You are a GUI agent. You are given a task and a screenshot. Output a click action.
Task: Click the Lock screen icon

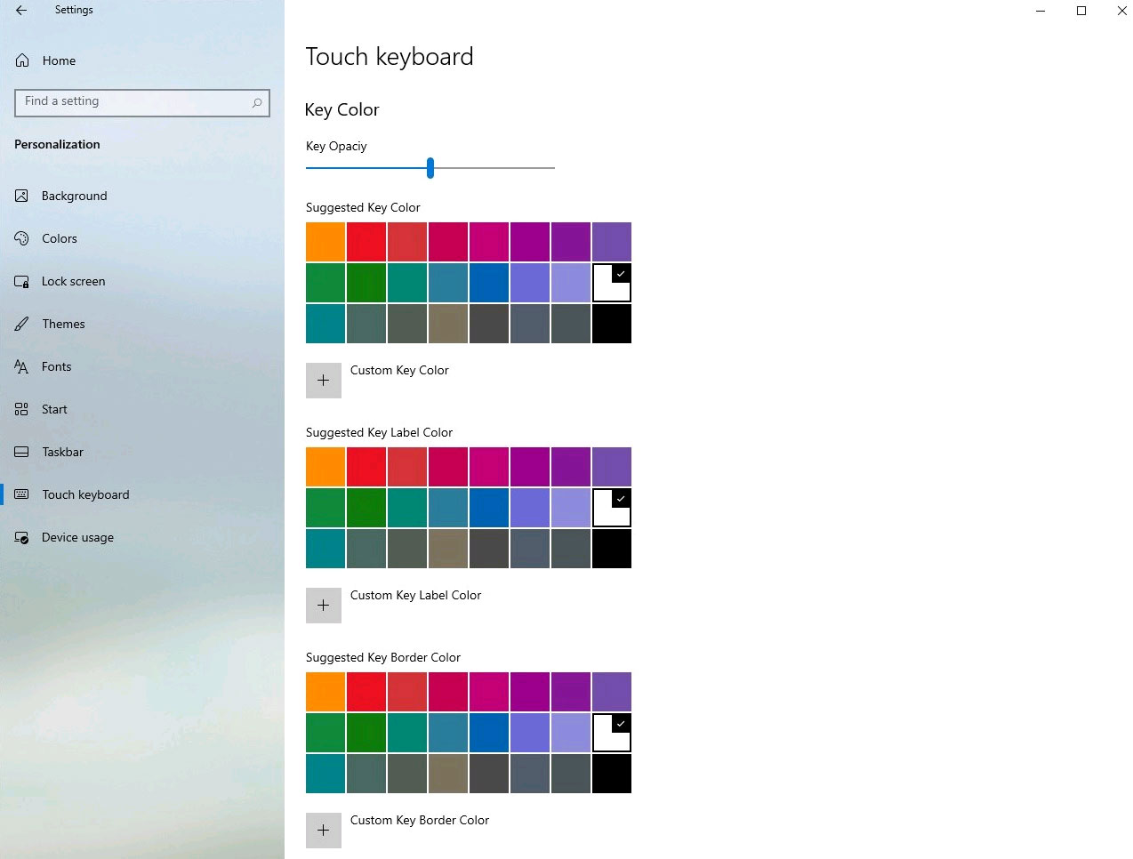(x=22, y=281)
